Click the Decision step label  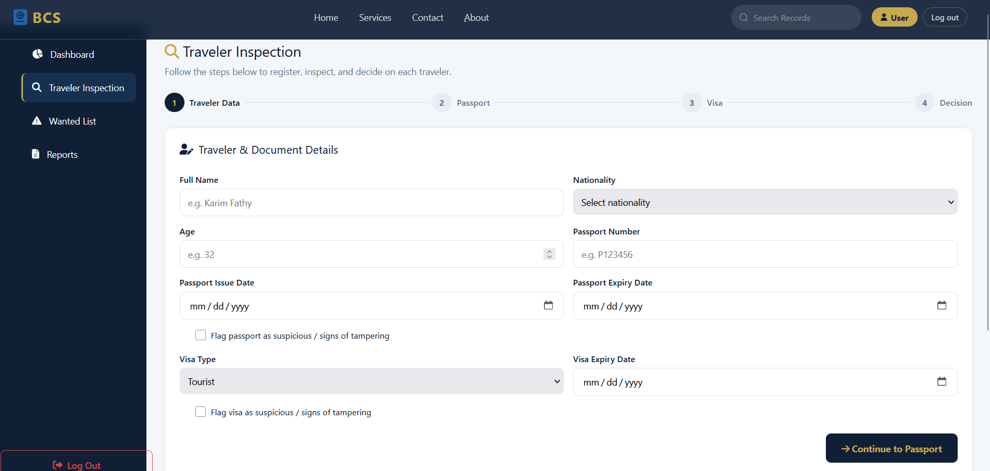[956, 103]
